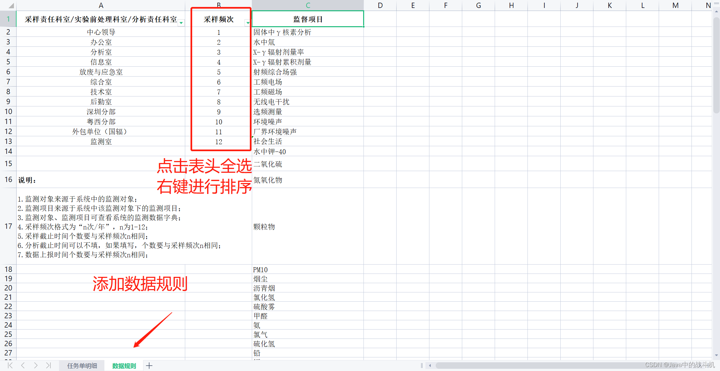Switch to 任务单明细 sheet tab

point(82,366)
